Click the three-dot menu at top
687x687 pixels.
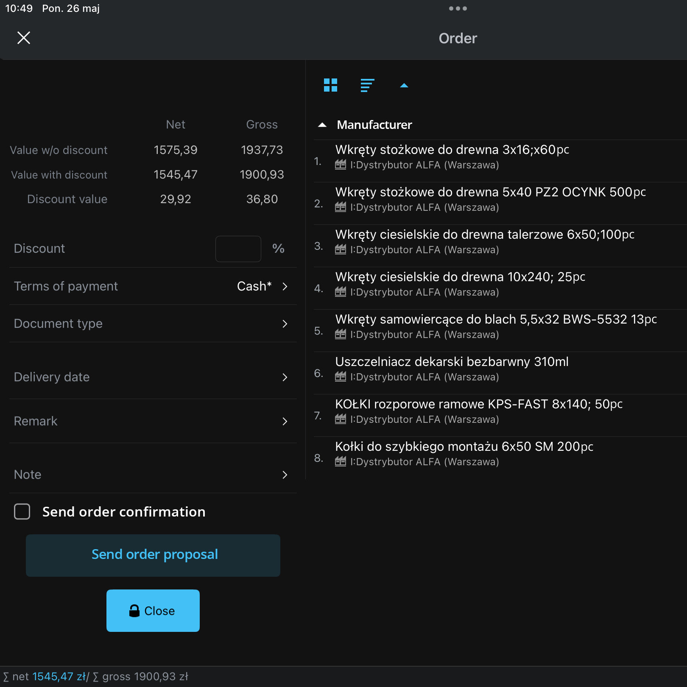click(458, 8)
